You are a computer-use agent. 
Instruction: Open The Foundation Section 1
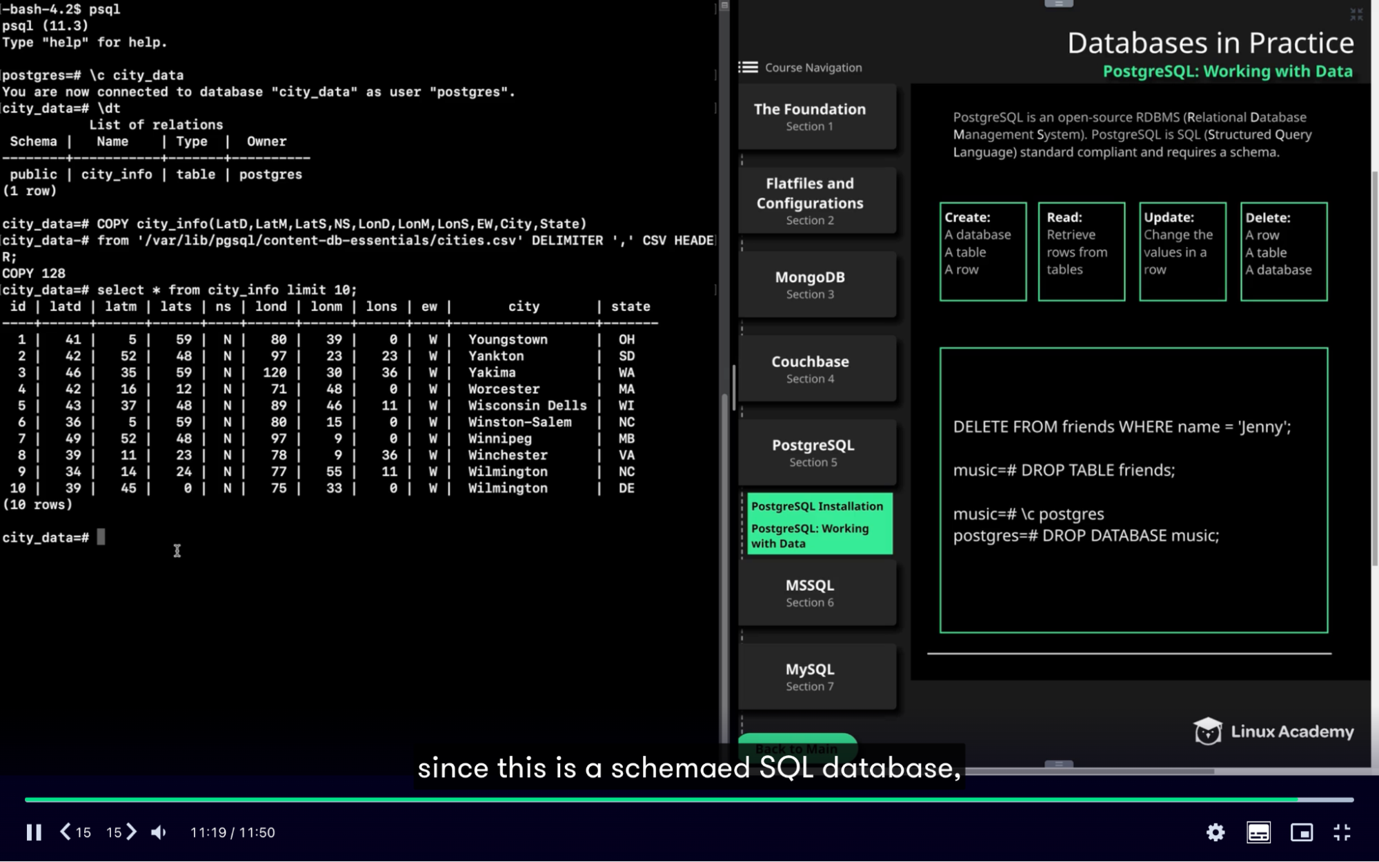817,117
